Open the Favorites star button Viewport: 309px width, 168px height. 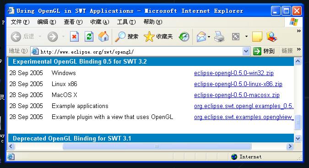click(158, 37)
